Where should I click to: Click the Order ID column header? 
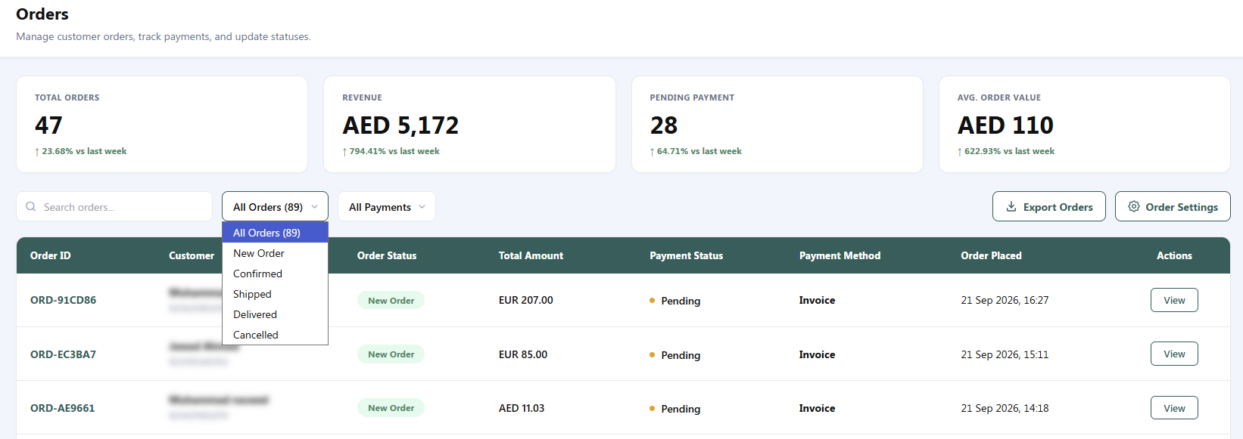pyautogui.click(x=50, y=255)
